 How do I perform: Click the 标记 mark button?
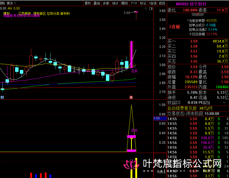tap(143, 3)
